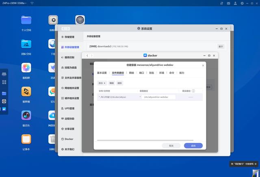The image size is (260, 177).
Task: Open settings gear in top bar
Action: click(x=242, y=3)
